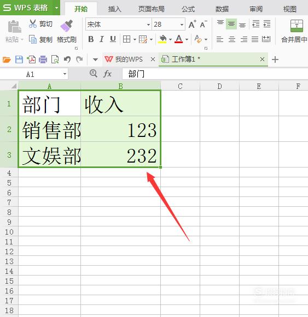Center text horizontally
The height and width of the screenshot is (317, 308).
click(232, 39)
